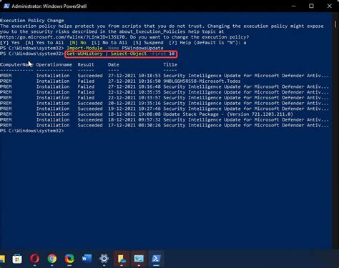Image resolution: width=339 pixels, height=268 pixels.
Task: Open Google Chrome from the taskbar
Action: (x=52, y=259)
